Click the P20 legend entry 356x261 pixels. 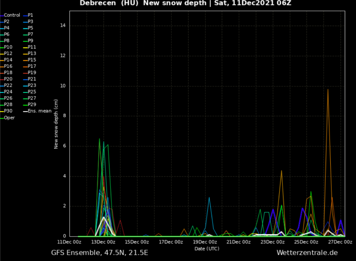click(8, 79)
